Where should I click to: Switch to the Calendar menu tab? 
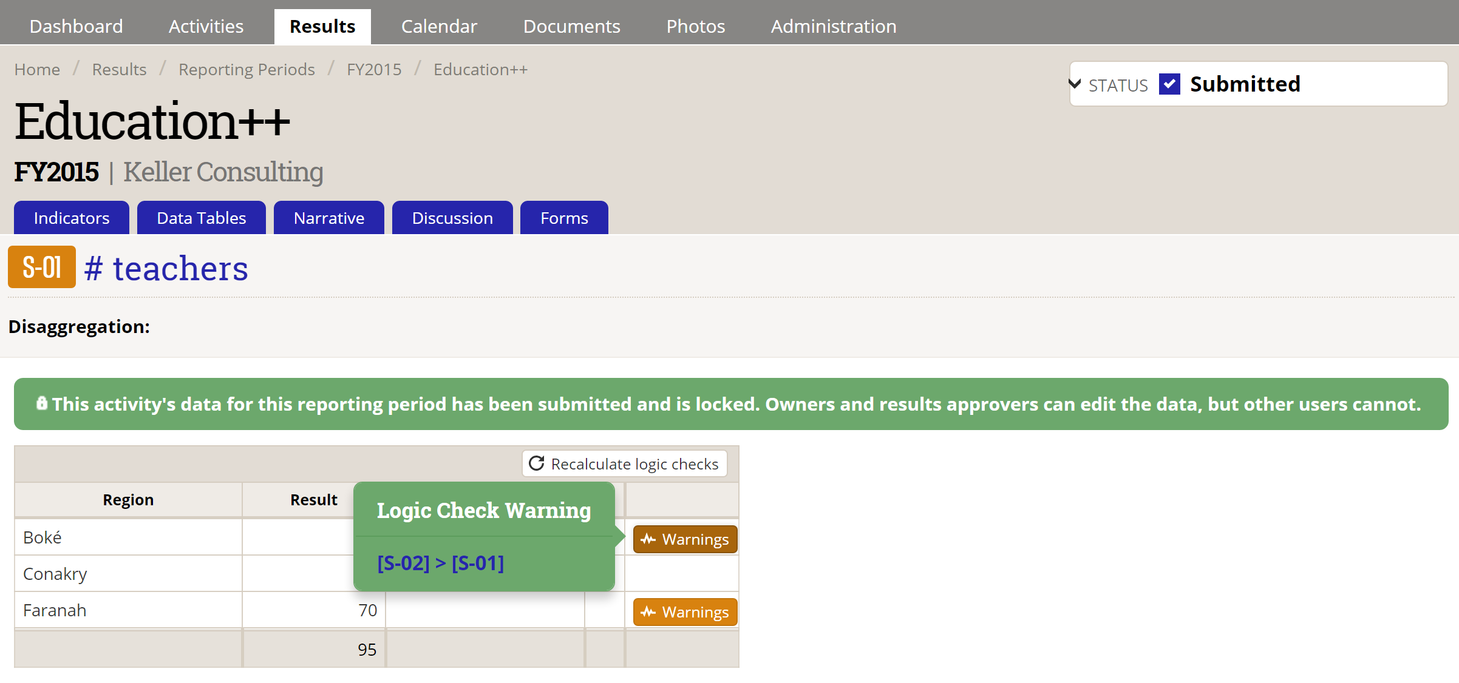[x=439, y=26]
